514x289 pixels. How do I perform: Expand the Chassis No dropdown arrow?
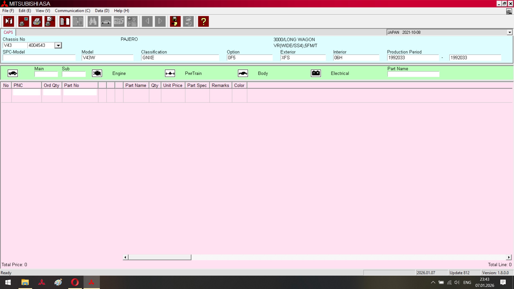point(58,45)
